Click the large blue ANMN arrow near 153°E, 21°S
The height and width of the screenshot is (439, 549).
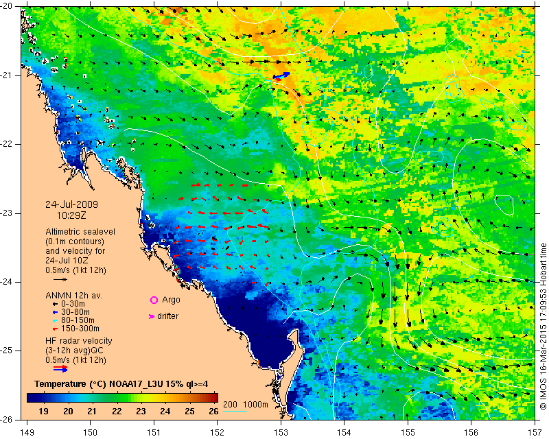tap(281, 75)
